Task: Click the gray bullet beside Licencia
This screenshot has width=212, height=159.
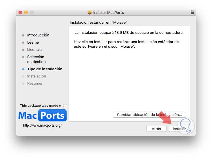Action: point(23,50)
